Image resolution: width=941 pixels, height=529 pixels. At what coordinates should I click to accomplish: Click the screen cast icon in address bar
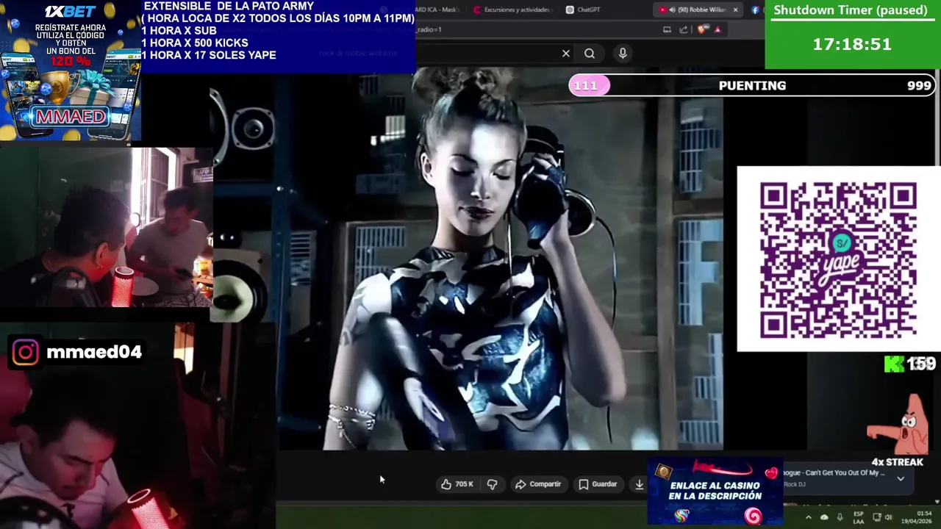[667, 29]
